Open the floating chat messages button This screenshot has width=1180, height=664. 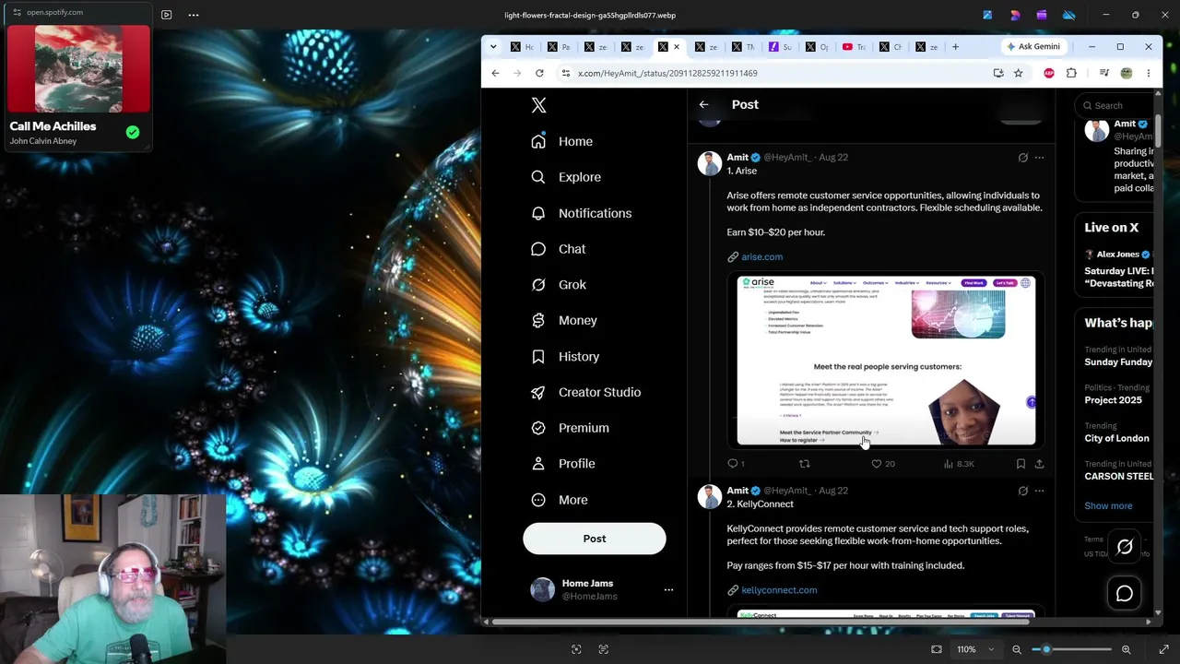[1125, 594]
